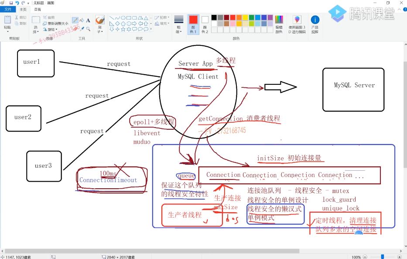Open the 粗细 (Size) line thickness dropdown
This screenshot has width=407, height=259.
[x=178, y=24]
